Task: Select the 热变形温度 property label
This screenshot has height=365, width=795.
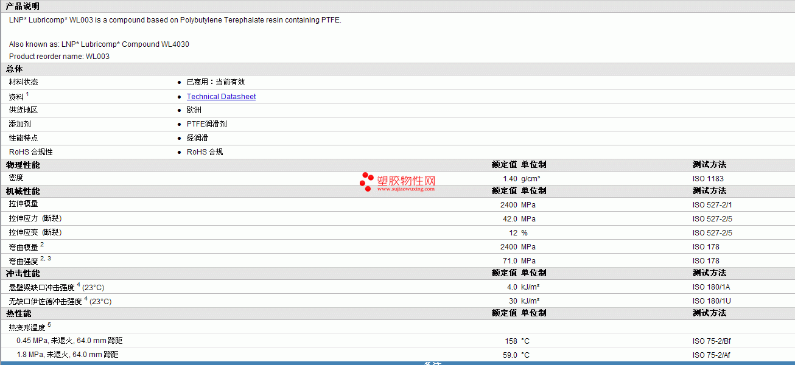Action: click(x=27, y=328)
